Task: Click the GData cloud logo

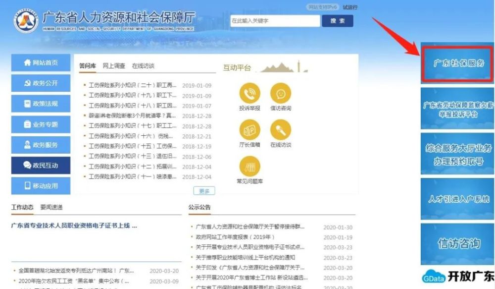Action: [x=434, y=276]
